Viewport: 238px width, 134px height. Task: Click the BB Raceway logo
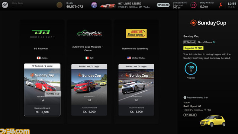tap(42, 33)
